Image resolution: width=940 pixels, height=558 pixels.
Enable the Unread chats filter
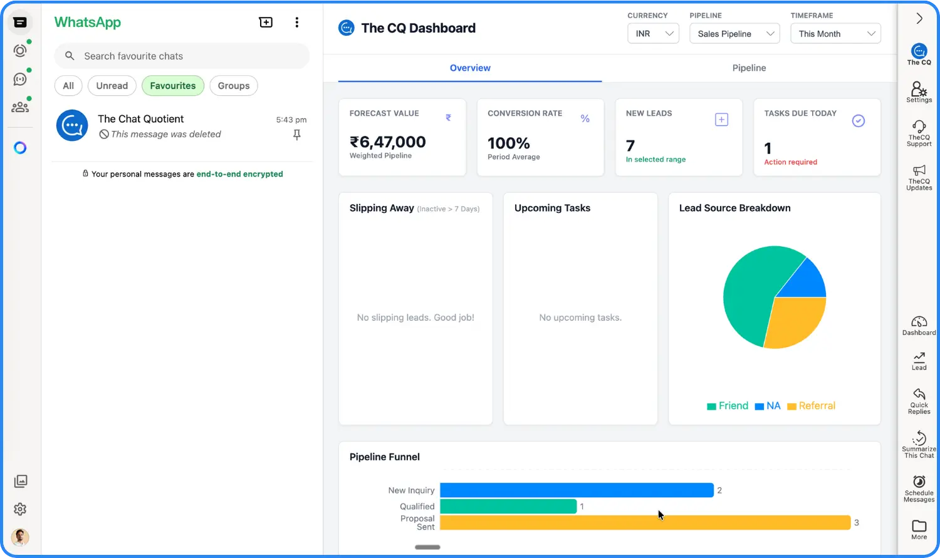click(112, 86)
